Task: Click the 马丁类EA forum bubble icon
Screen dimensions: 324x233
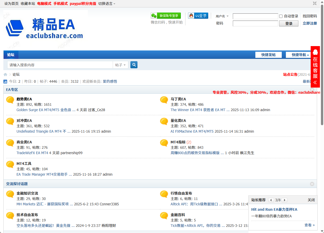Action: [x=164, y=100]
